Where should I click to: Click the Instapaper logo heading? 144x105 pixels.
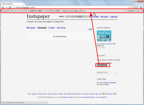[38, 16]
